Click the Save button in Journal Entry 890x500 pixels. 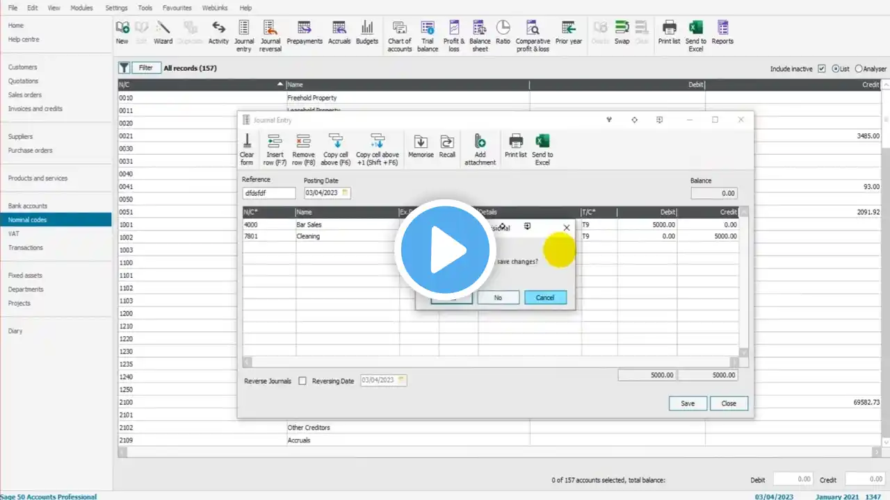tap(688, 403)
